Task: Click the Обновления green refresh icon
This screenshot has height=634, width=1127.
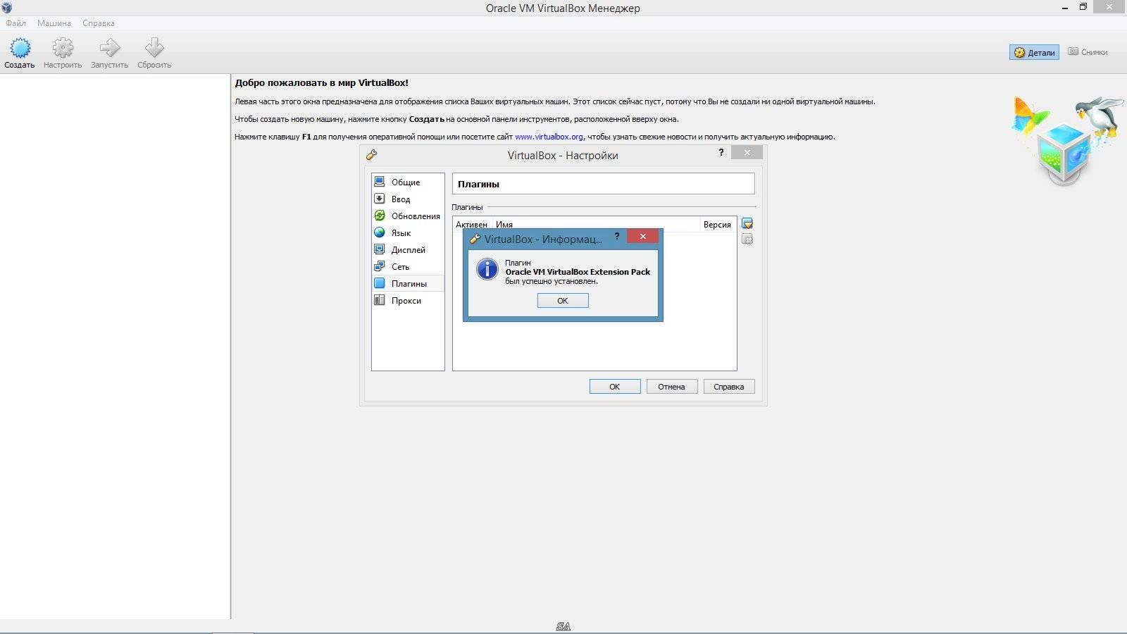Action: (380, 215)
